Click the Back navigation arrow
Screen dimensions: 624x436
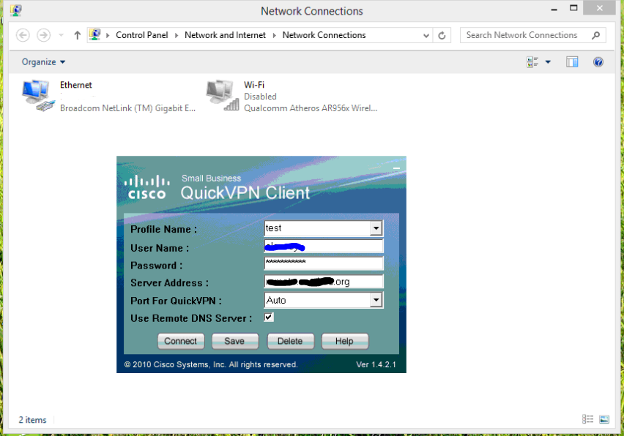(x=23, y=35)
